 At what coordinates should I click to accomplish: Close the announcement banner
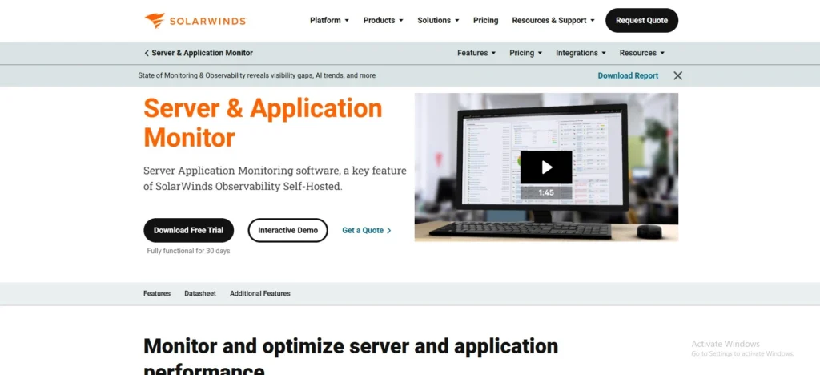[x=677, y=75]
